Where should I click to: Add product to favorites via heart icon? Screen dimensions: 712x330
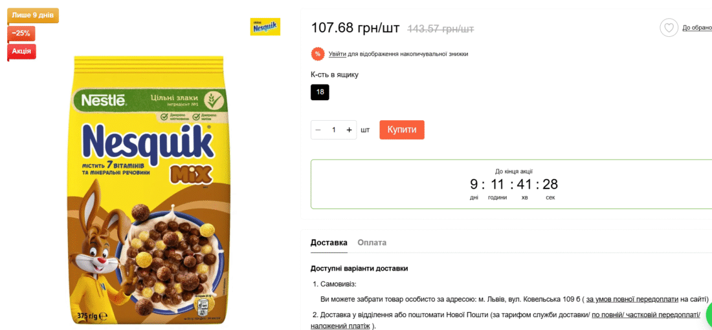669,28
